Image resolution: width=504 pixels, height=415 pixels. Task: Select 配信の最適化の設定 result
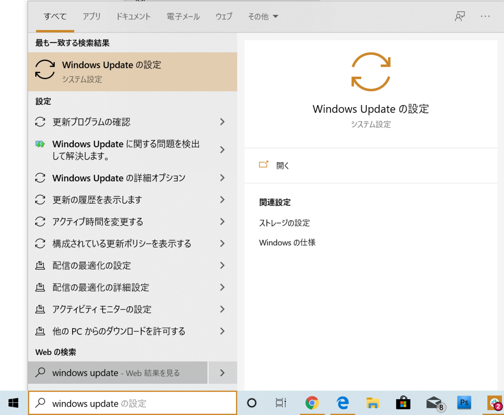click(x=132, y=265)
